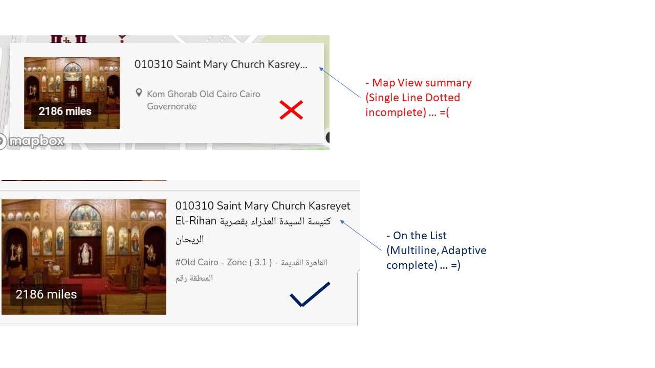Open the church thumbnail in the map card
Image resolution: width=655 pixels, height=368 pixels.
(72, 93)
